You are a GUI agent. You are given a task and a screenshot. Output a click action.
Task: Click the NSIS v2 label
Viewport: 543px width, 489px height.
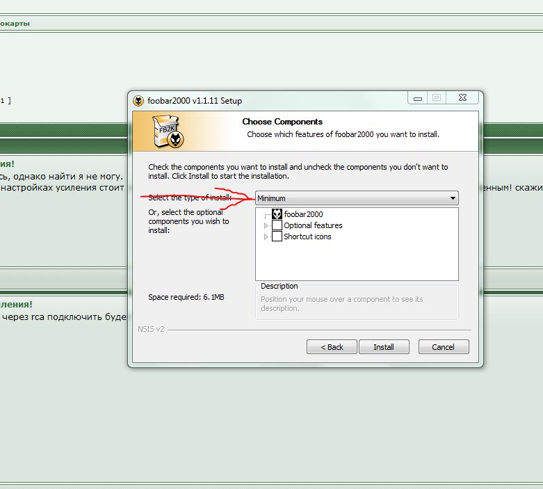151,329
